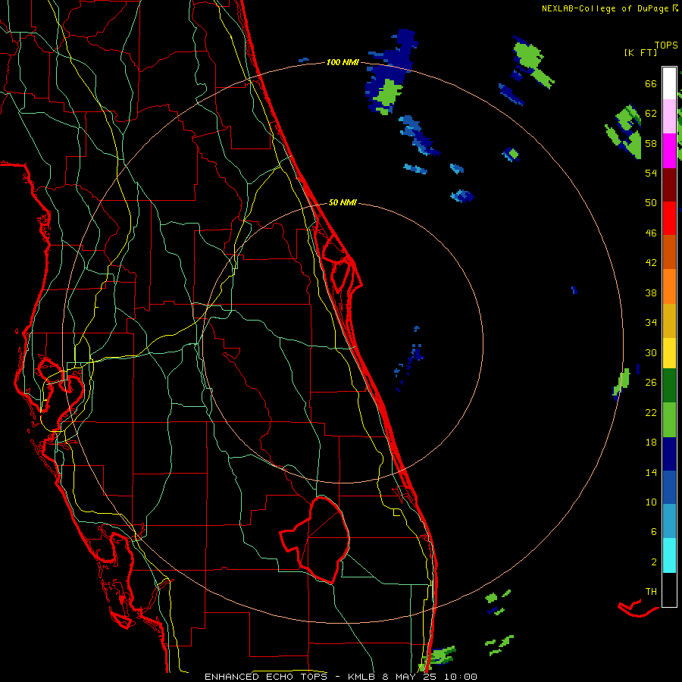Click the yellow legend color band
The width and height of the screenshot is (682, 682).
[x=669, y=353]
